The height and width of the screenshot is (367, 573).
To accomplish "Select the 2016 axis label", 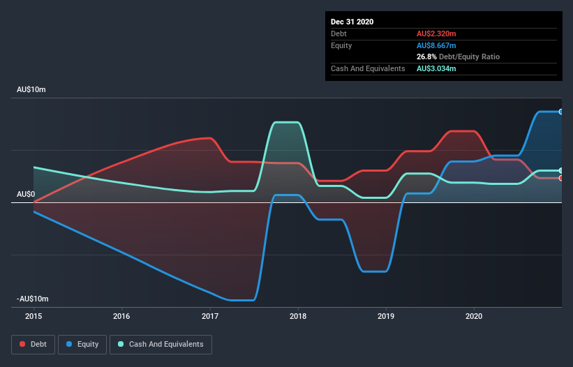I will pos(121,316).
